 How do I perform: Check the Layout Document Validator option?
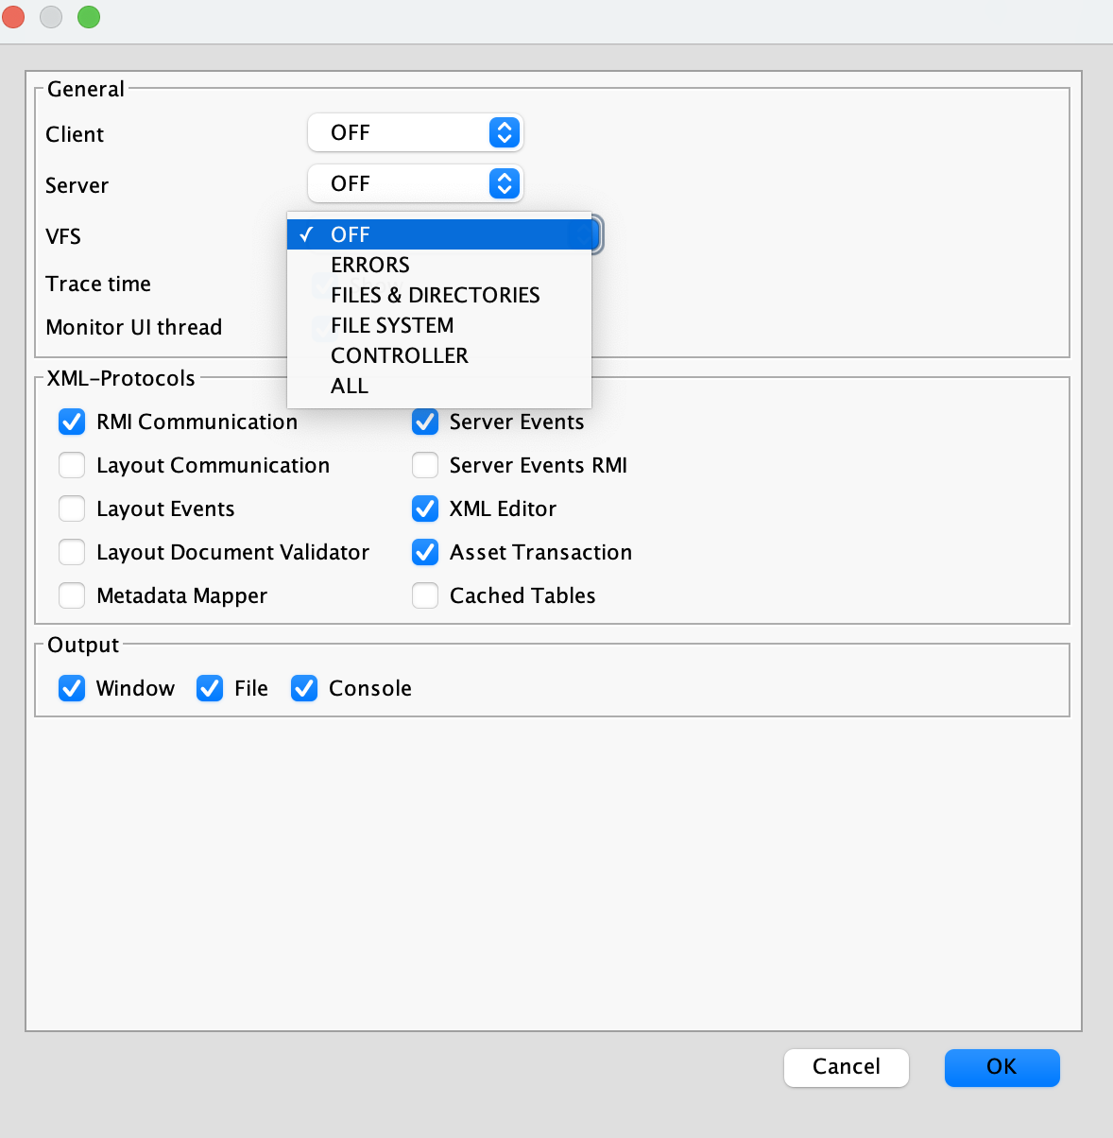(x=72, y=552)
